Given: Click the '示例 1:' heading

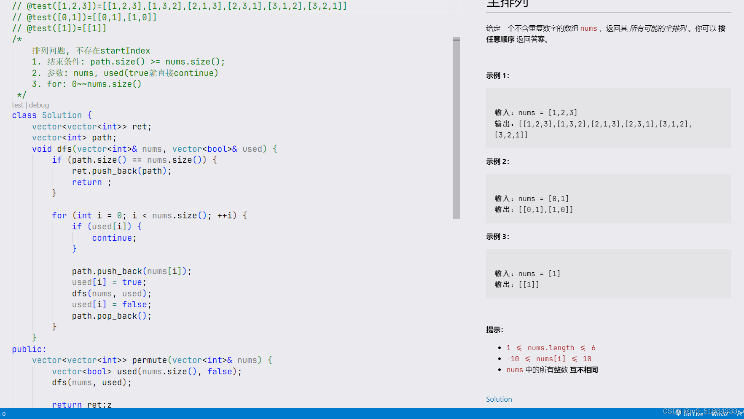Looking at the screenshot, I should (497, 75).
